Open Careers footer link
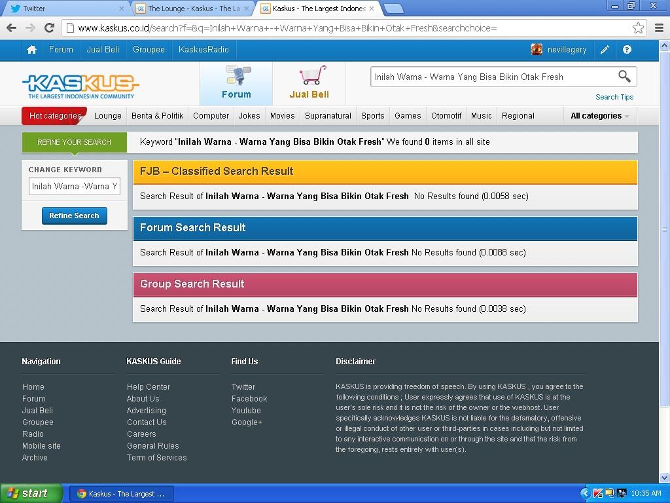 pos(141,434)
